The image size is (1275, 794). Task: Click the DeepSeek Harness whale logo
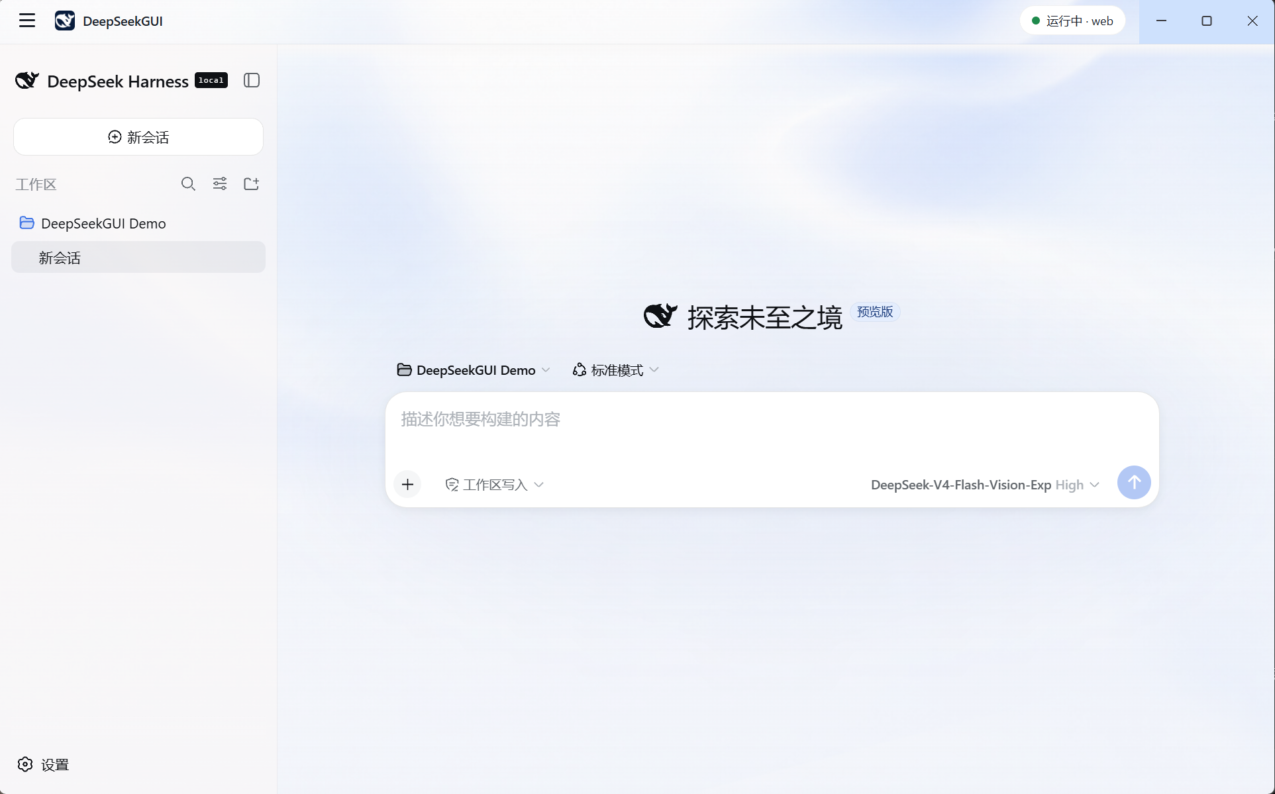(27, 81)
